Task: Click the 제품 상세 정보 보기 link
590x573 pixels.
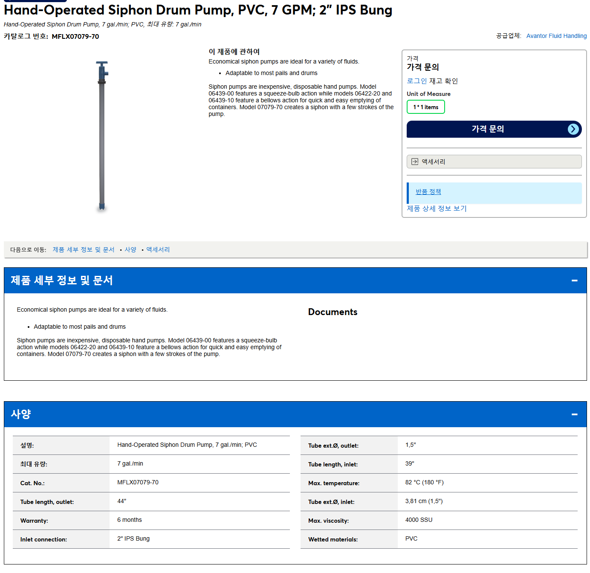Action: [437, 208]
